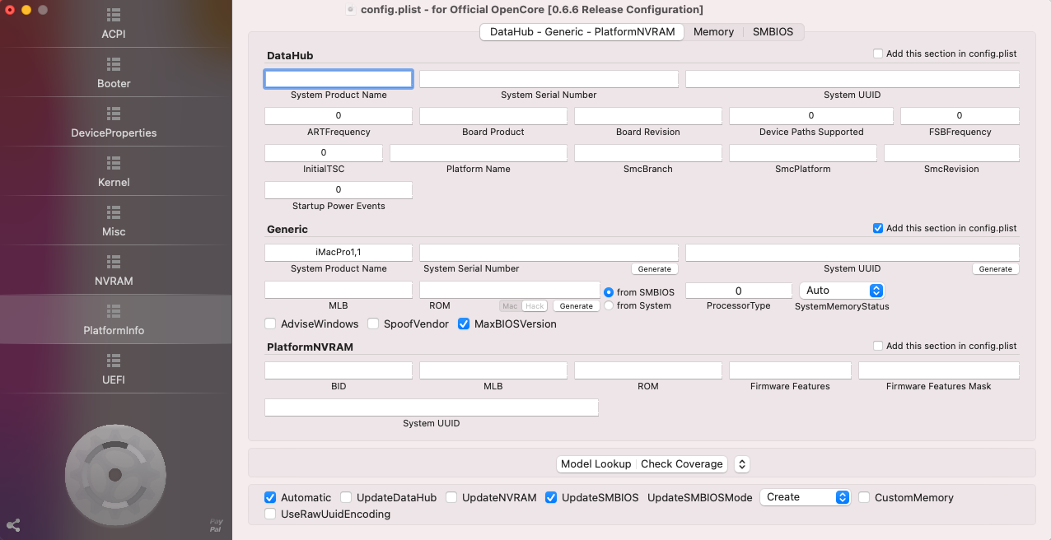This screenshot has width=1051, height=540.
Task: Click the Check Coverage button
Action: (x=682, y=464)
